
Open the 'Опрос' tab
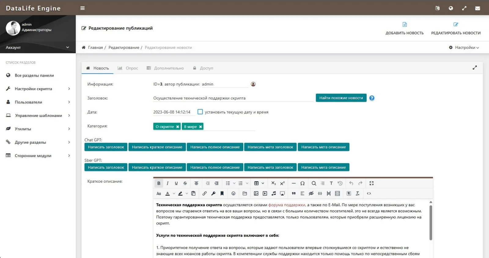click(128, 68)
